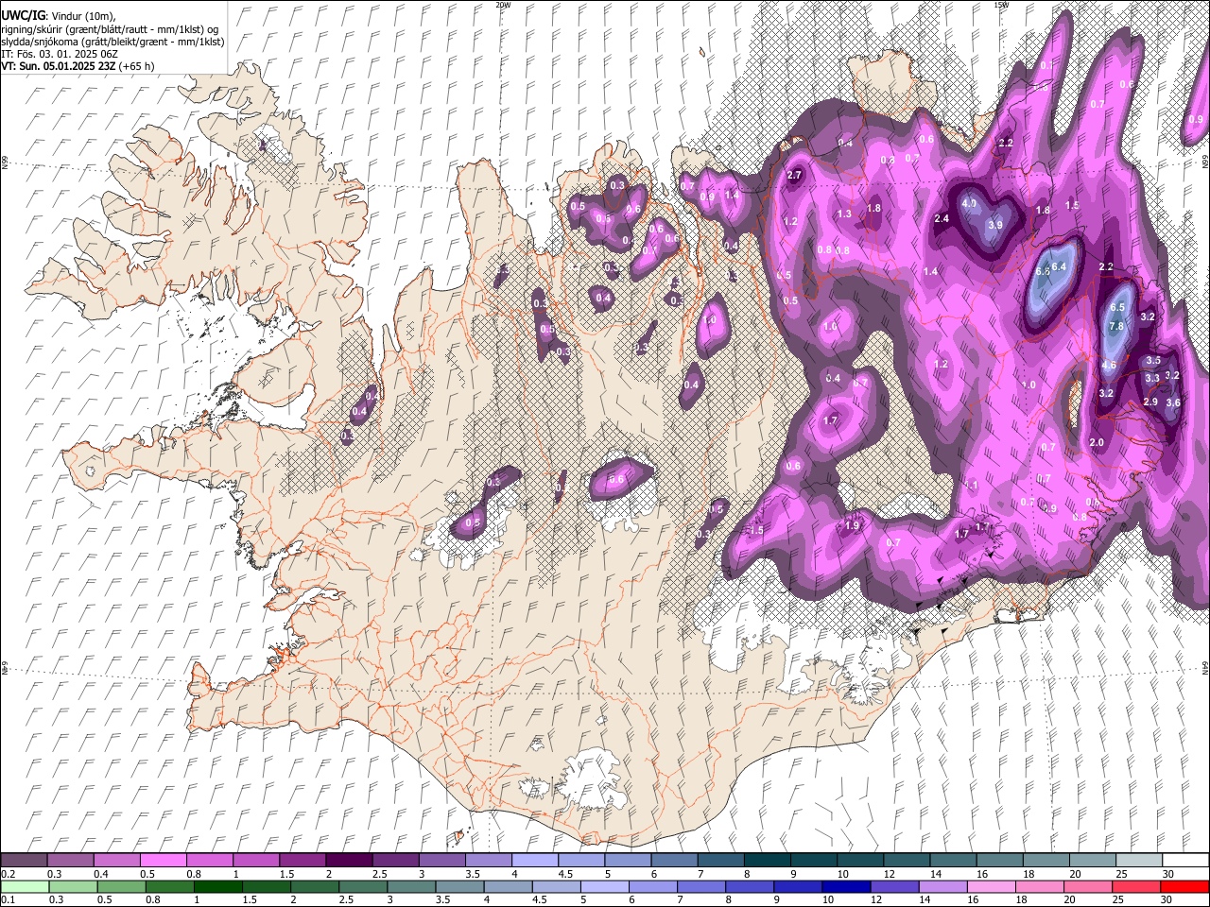
Task: Click the 15W longitude label
Action: (x=1002, y=5)
